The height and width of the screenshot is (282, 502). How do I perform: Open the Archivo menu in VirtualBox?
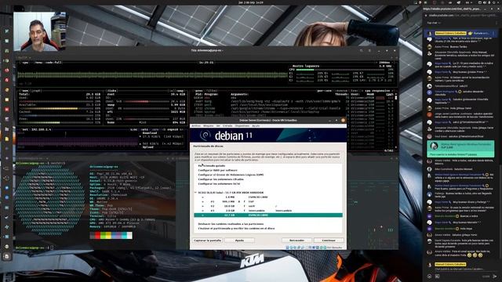195,125
